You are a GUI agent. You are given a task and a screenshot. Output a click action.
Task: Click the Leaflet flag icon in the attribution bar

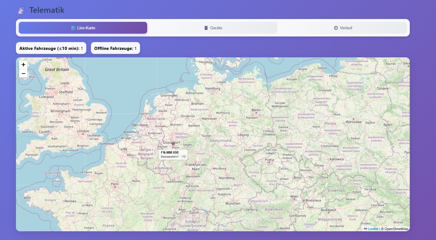365,229
